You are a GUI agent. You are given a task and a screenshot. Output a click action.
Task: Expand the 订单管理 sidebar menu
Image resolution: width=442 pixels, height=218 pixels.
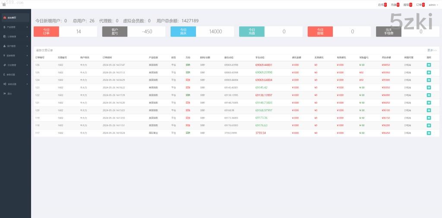[x=16, y=36]
